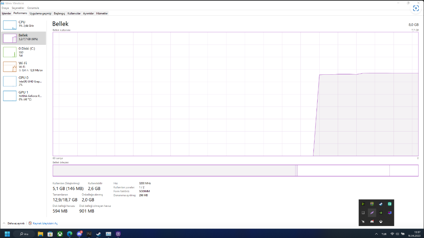
Task: Click the Steam icon in tray popup
Action: click(x=381, y=204)
